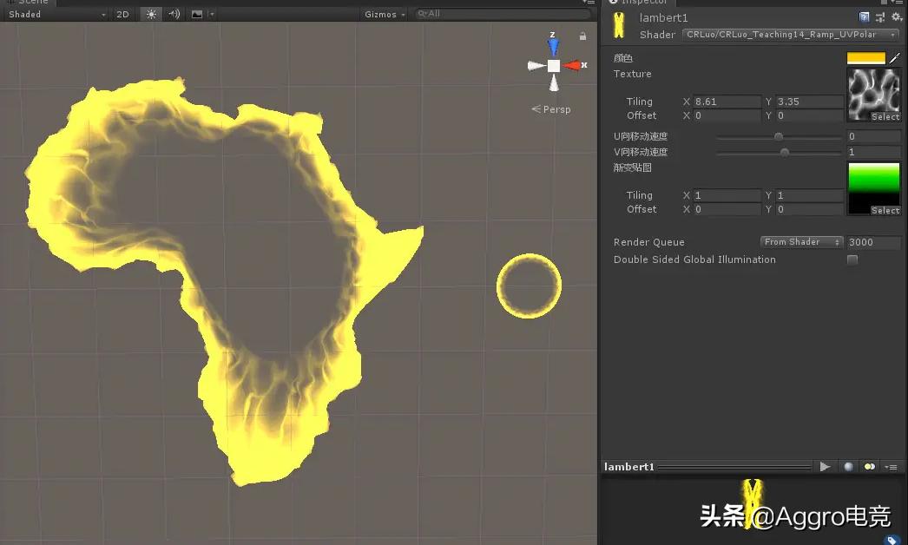Select the small yellow ring object

pyautogui.click(x=529, y=286)
